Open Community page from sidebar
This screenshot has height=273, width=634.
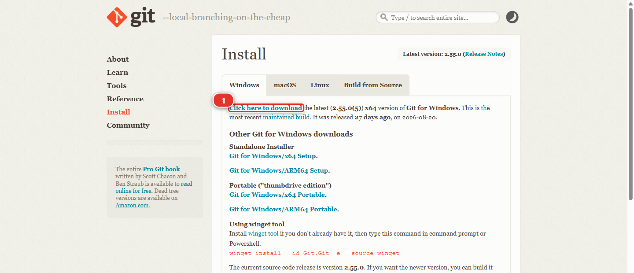128,125
